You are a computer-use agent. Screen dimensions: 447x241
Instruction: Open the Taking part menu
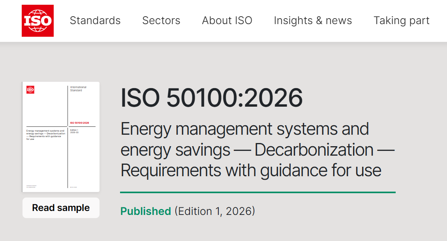[401, 21]
